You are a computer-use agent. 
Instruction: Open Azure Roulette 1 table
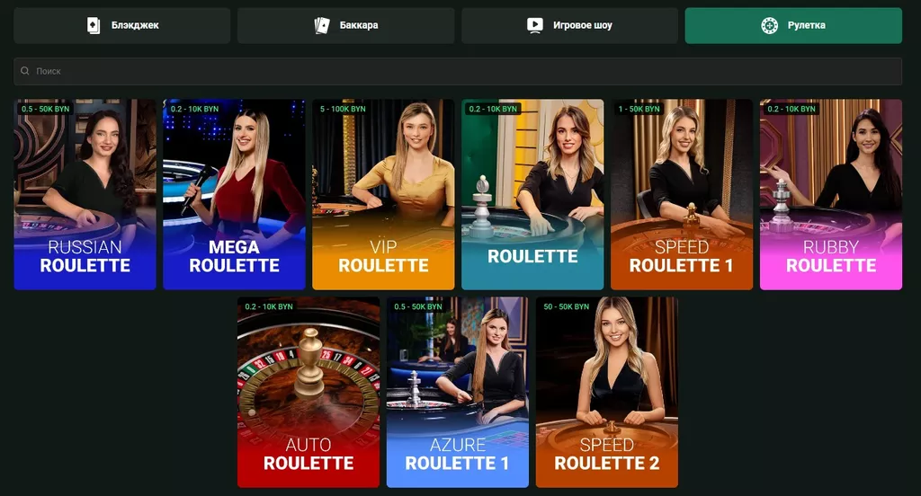[458, 392]
